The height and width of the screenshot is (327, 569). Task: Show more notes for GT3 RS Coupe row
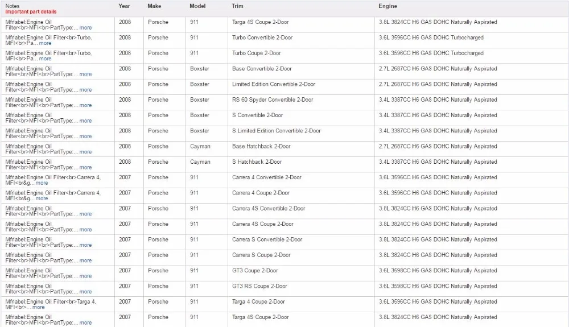(85, 292)
